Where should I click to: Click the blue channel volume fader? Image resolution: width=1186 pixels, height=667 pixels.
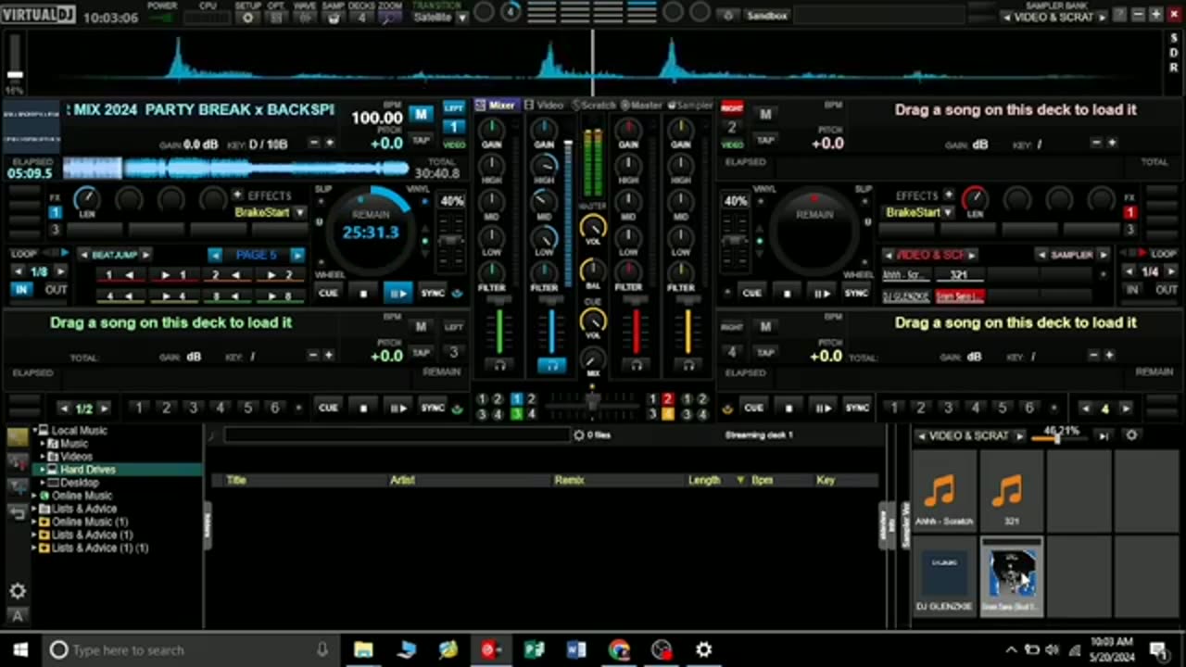pos(552,329)
